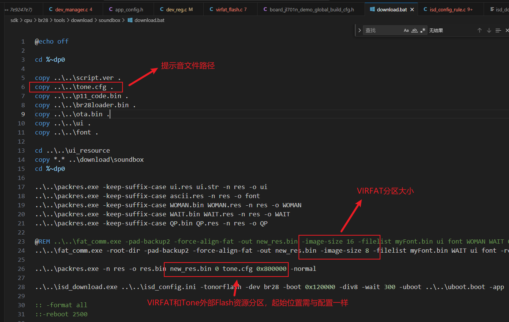
Task: Select download.bat tab's Windows file icon
Action: click(372, 9)
